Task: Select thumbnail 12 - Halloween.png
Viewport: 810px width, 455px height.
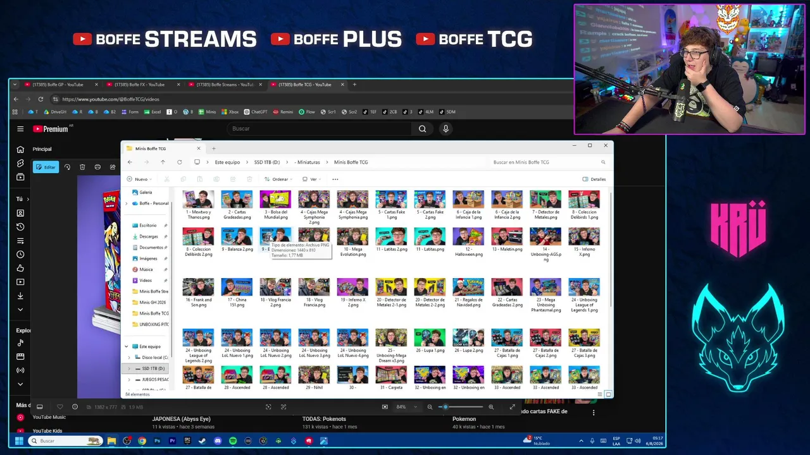Action: coord(468,243)
